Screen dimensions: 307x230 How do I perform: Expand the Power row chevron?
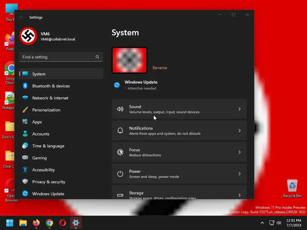[240, 174]
